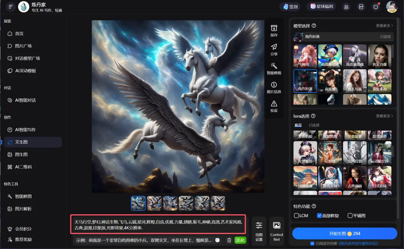Expand 查看更多 in lora选择 section
This screenshot has width=404, height=249.
(384, 116)
